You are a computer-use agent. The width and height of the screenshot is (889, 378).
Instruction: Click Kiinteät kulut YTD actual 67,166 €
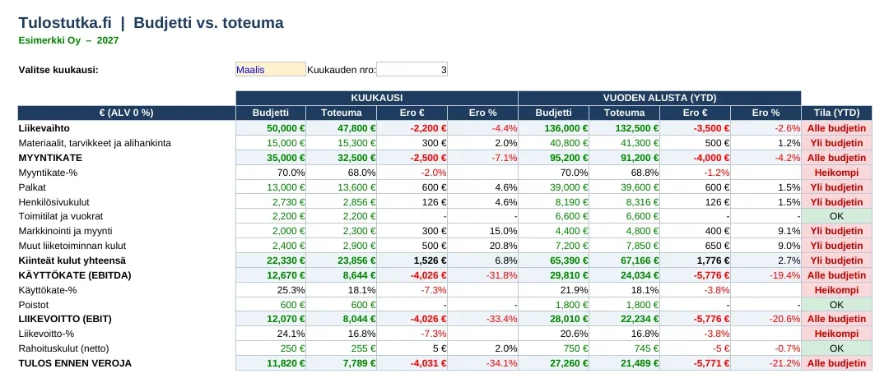(x=624, y=260)
